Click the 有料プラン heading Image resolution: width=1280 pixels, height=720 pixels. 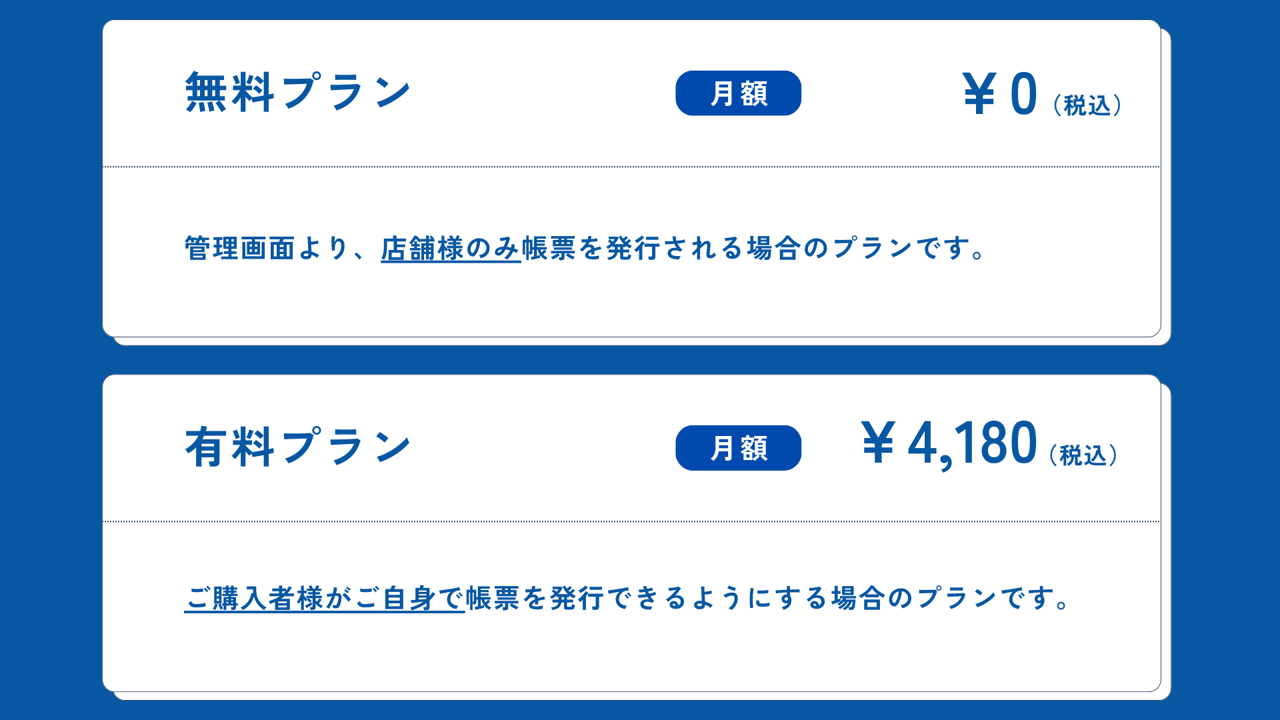(x=297, y=447)
